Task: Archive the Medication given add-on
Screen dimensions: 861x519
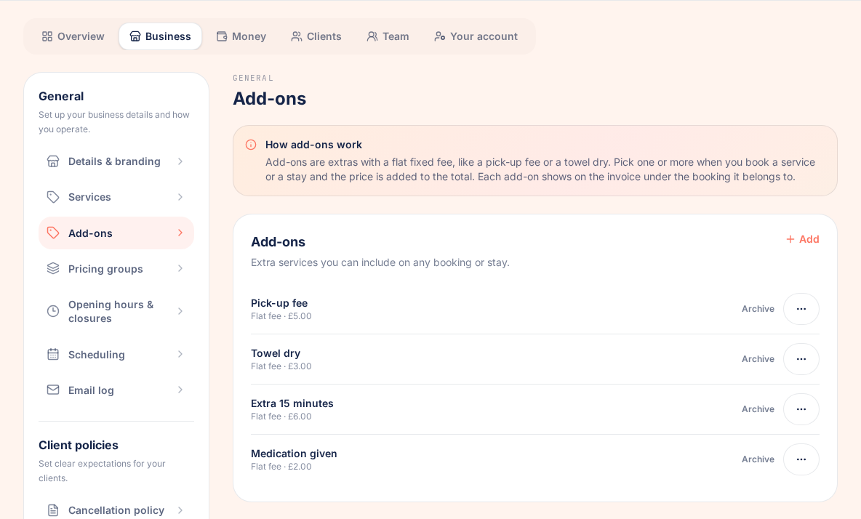Action: [758, 459]
